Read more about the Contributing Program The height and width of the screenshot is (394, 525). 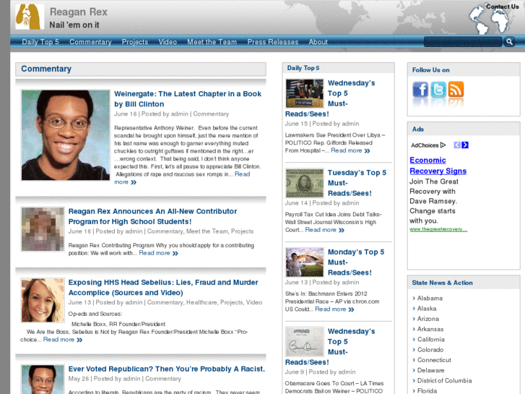158,253
